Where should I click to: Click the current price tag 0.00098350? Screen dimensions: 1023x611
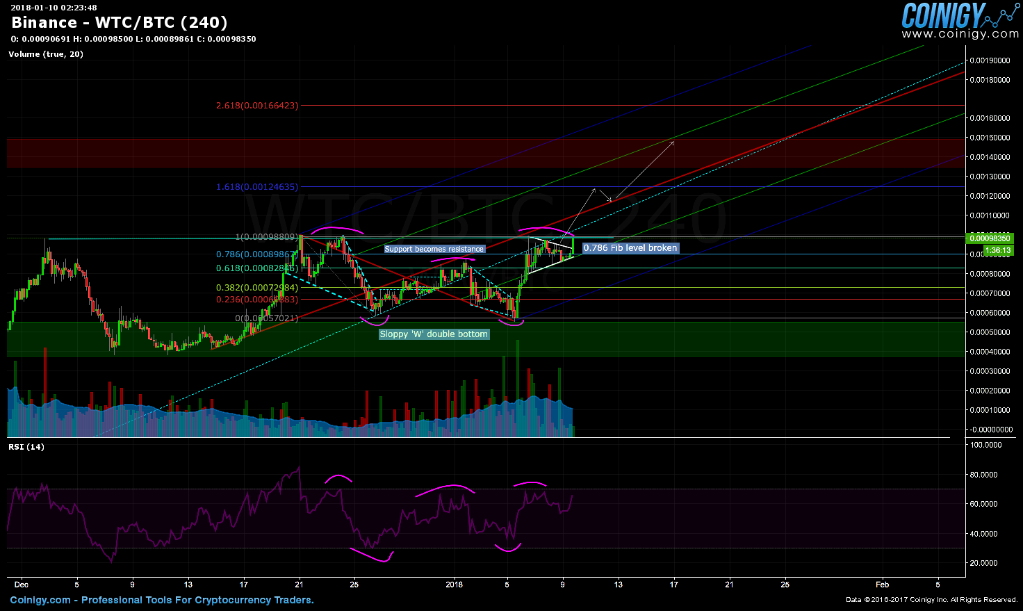(x=990, y=238)
